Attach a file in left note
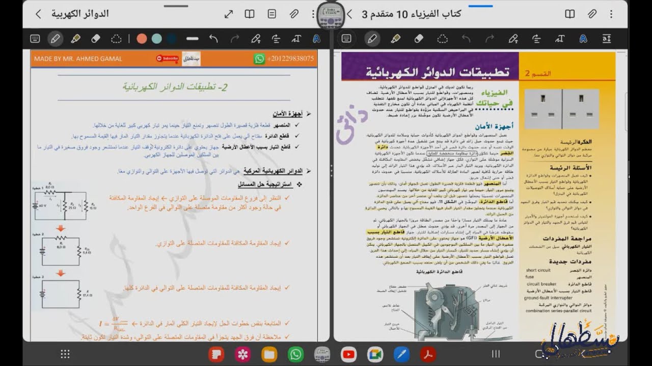This screenshot has width=652, height=366. (x=294, y=14)
